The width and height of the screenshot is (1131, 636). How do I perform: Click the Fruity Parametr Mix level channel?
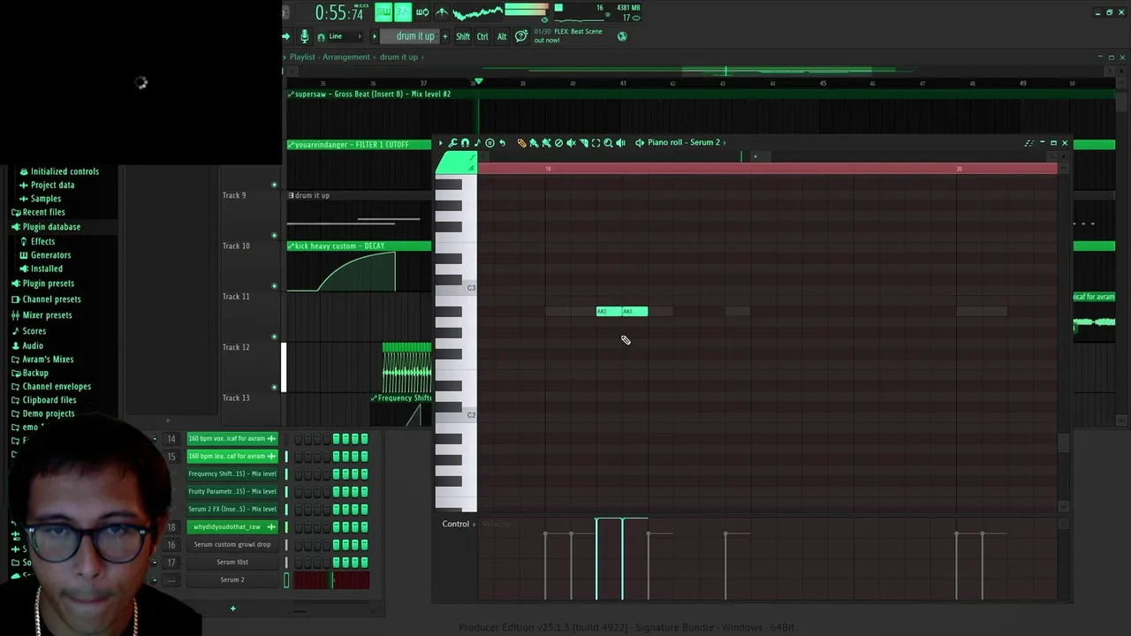pyautogui.click(x=232, y=491)
